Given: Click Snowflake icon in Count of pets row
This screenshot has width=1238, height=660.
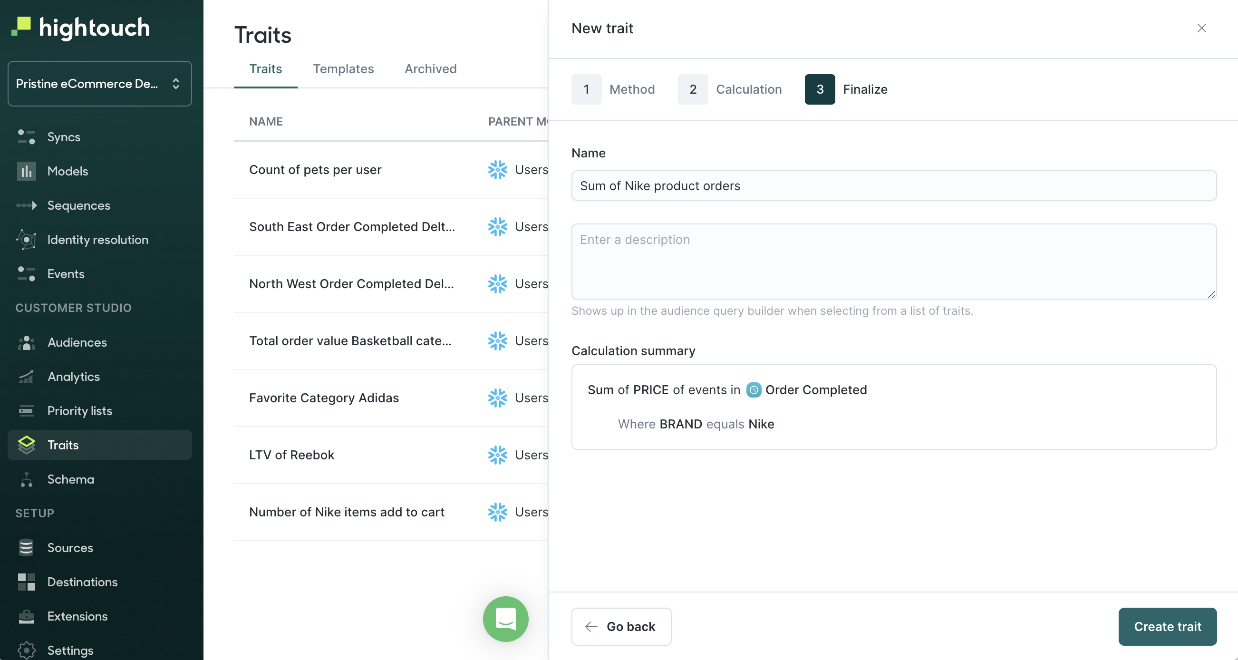Looking at the screenshot, I should coord(497,170).
